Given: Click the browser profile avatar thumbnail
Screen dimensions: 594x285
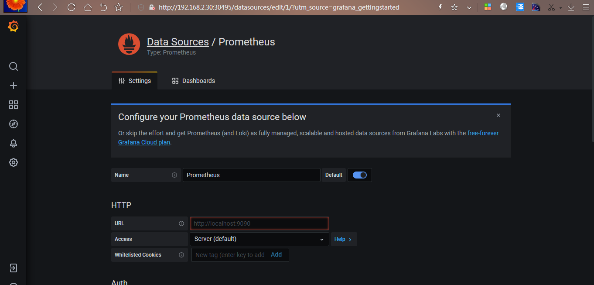Looking at the screenshot, I should pos(15,6).
